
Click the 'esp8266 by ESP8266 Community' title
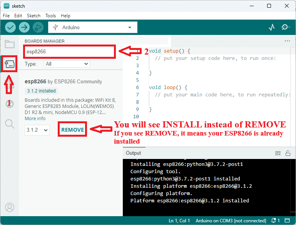63,81
